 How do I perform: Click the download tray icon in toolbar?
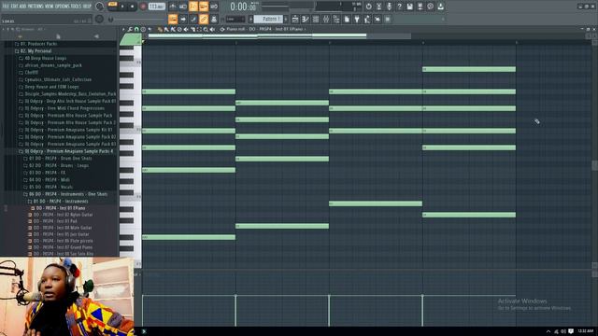click(441, 7)
